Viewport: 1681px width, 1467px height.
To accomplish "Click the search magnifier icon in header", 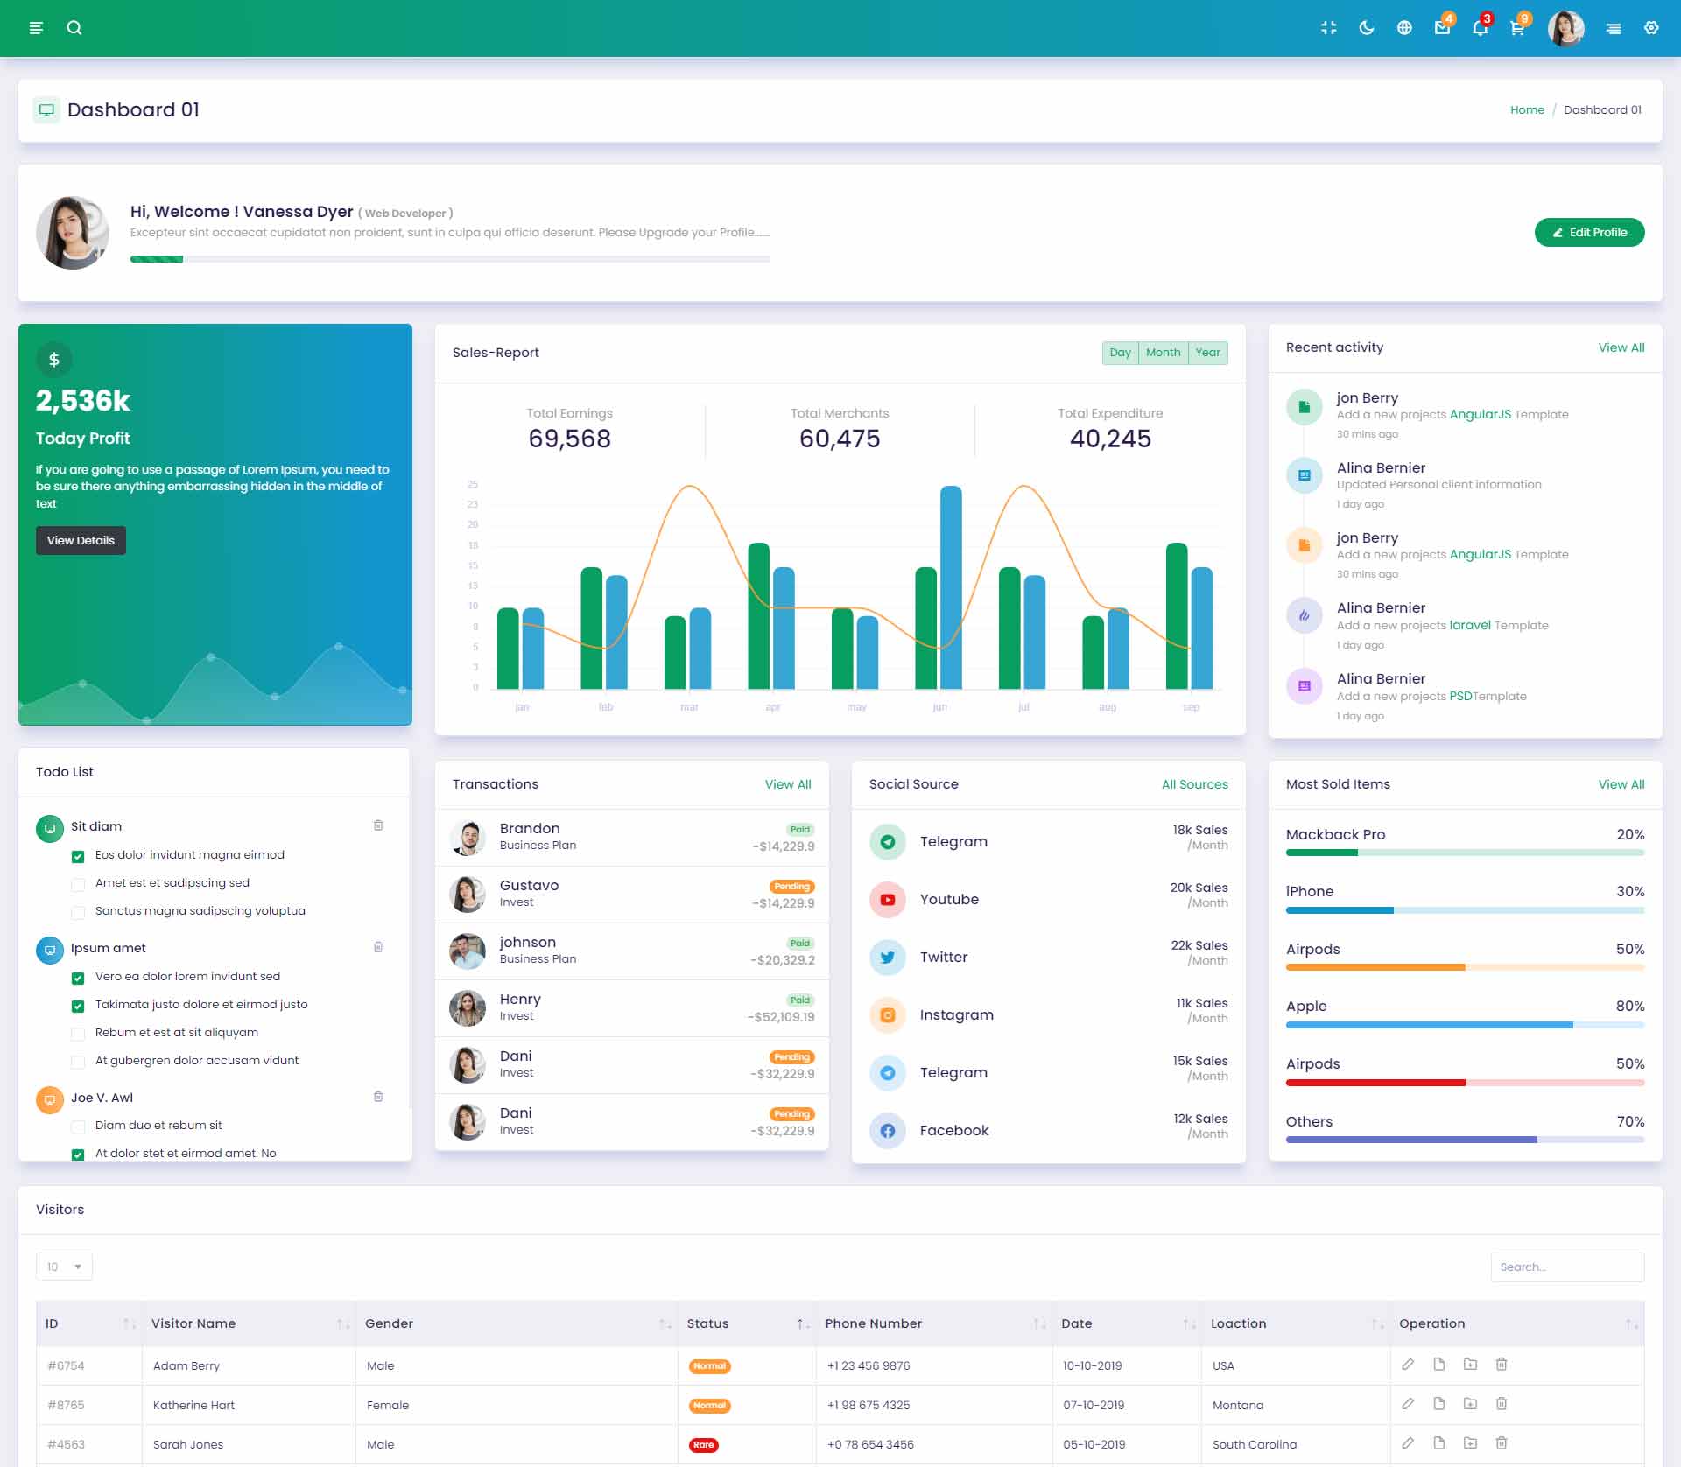I will (74, 28).
